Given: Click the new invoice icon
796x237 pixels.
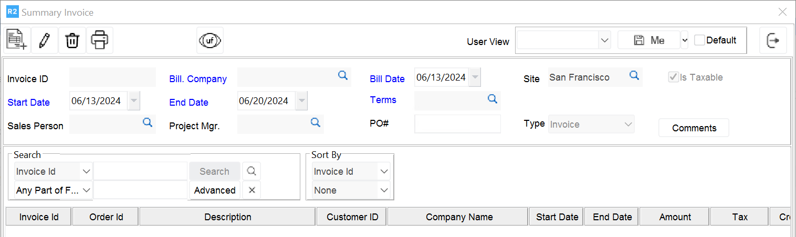Looking at the screenshot, I should click(17, 40).
